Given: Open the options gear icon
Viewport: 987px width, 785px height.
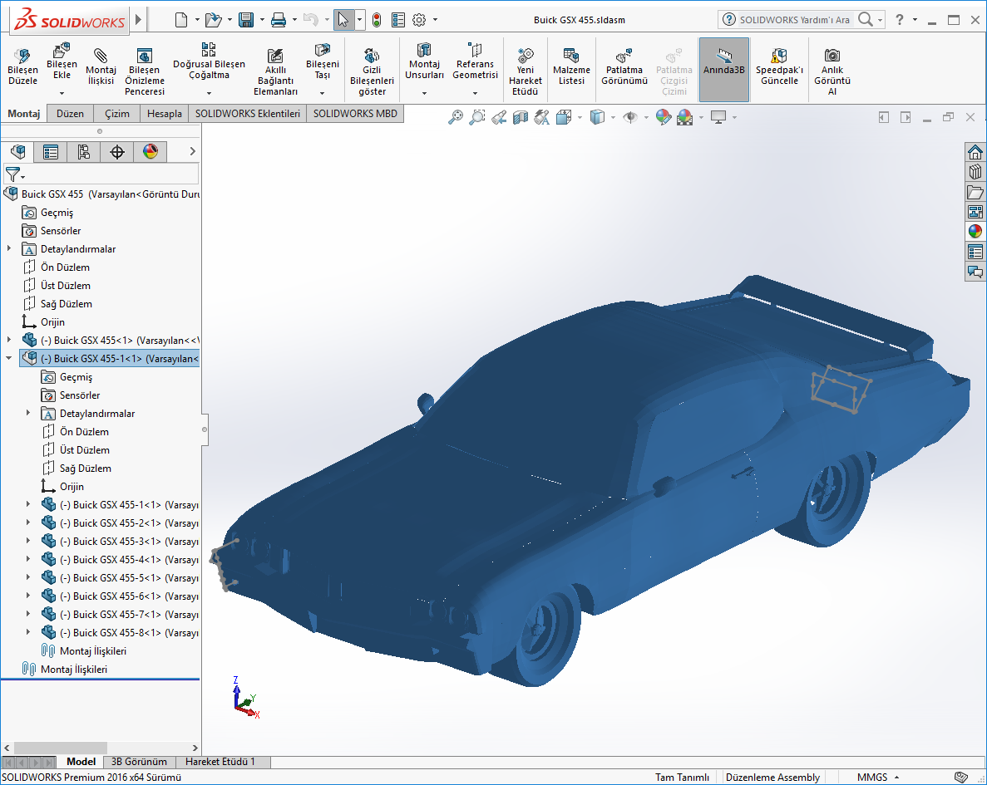Looking at the screenshot, I should point(419,20).
